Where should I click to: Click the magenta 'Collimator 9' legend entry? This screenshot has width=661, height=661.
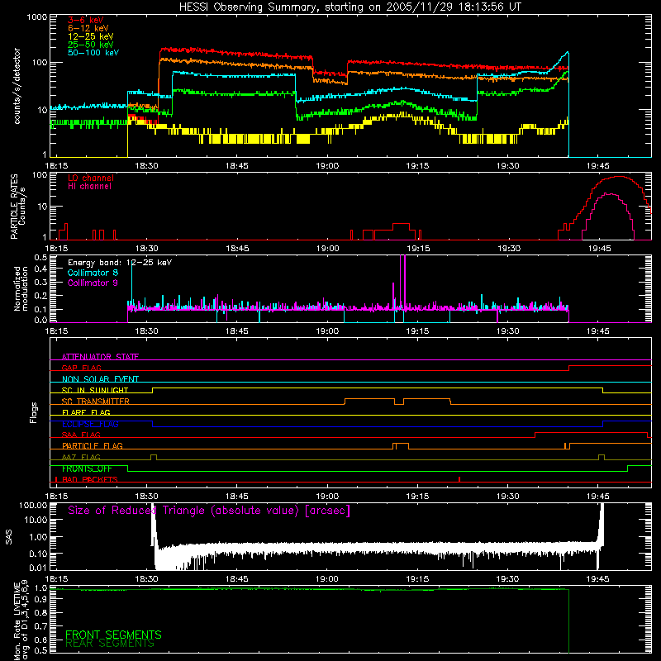pos(93,283)
